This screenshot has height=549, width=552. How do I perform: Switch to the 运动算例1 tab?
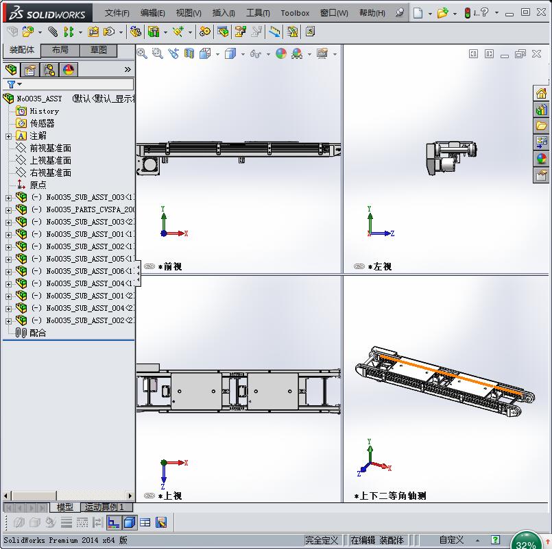[107, 507]
